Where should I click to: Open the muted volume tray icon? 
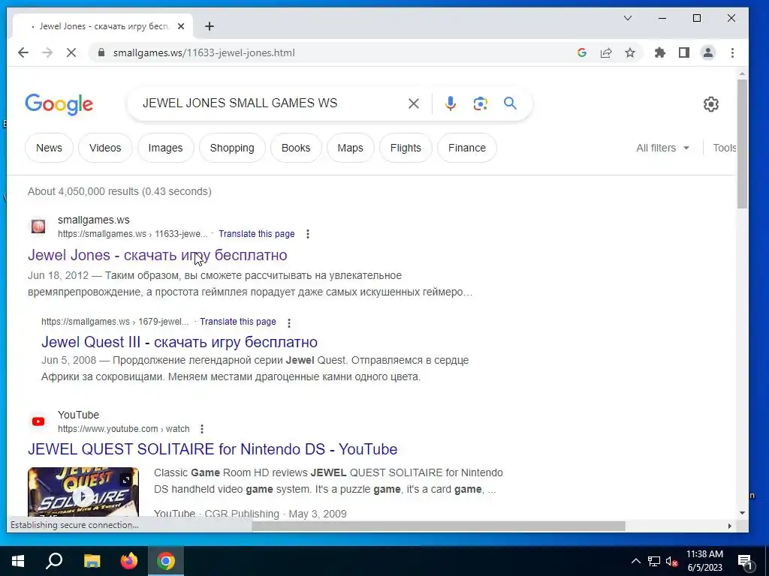[x=672, y=561]
